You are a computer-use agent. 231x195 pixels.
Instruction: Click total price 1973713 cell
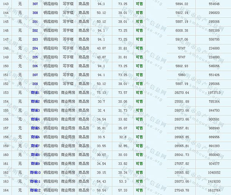[214, 93]
